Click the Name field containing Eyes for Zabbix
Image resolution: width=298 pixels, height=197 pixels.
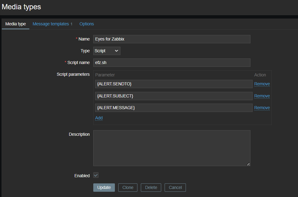coord(172,39)
